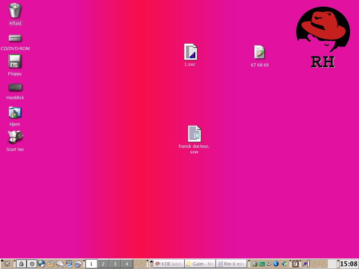Switch to virtual desktop 3
This screenshot has height=269, width=359.
coord(115,264)
